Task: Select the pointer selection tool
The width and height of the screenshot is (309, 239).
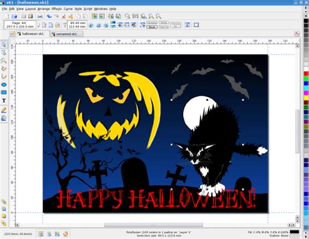Action: tap(4, 45)
